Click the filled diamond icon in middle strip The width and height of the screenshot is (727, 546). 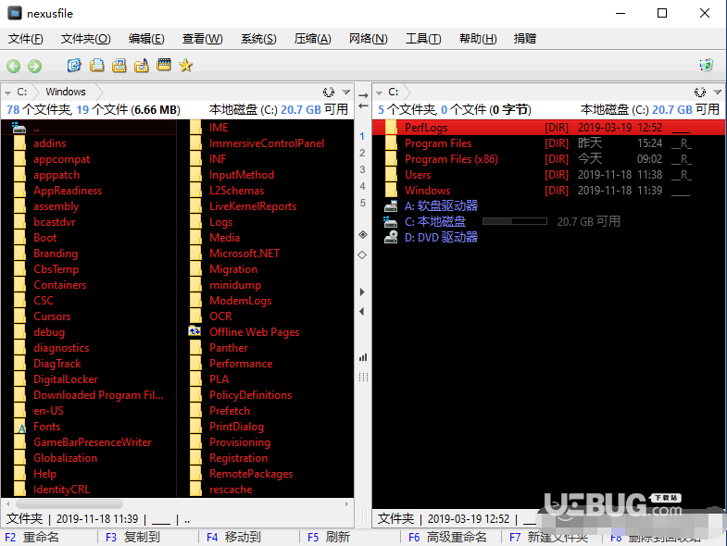(362, 234)
